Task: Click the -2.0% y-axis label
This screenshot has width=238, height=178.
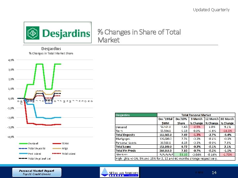Action: point(11,118)
